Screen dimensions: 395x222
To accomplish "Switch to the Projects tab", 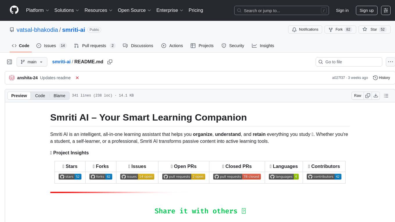I will 202,46.
